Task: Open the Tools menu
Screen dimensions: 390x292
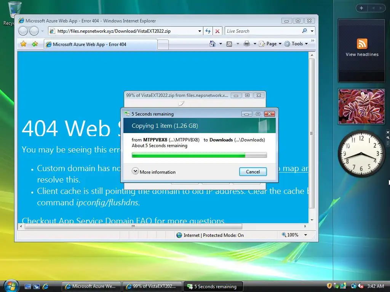Action: 296,44
